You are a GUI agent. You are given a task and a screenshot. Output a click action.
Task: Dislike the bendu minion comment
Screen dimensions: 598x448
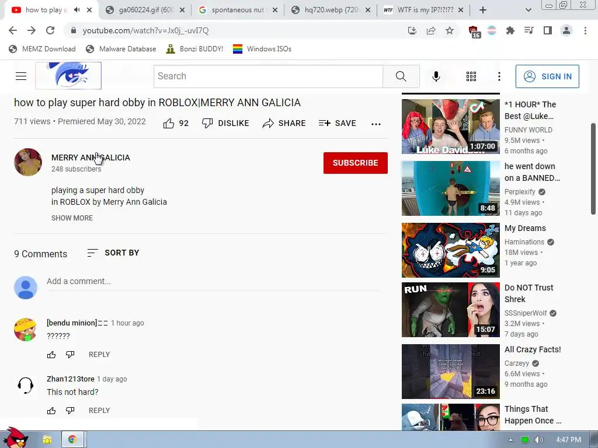(70, 355)
